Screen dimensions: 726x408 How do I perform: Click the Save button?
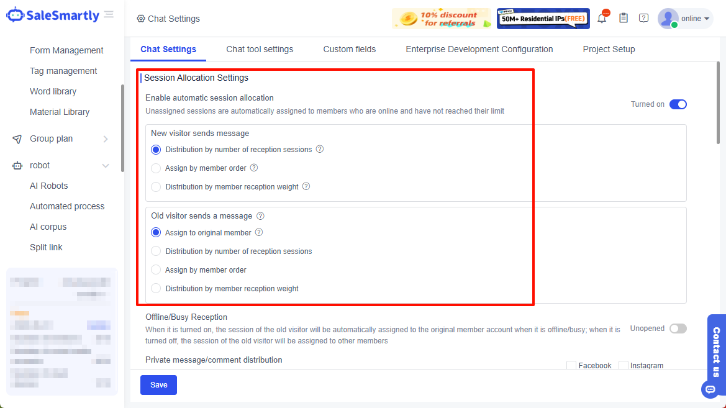pyautogui.click(x=158, y=385)
